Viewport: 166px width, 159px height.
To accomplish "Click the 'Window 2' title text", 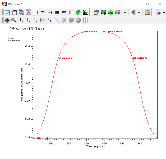I will coord(15,4).
